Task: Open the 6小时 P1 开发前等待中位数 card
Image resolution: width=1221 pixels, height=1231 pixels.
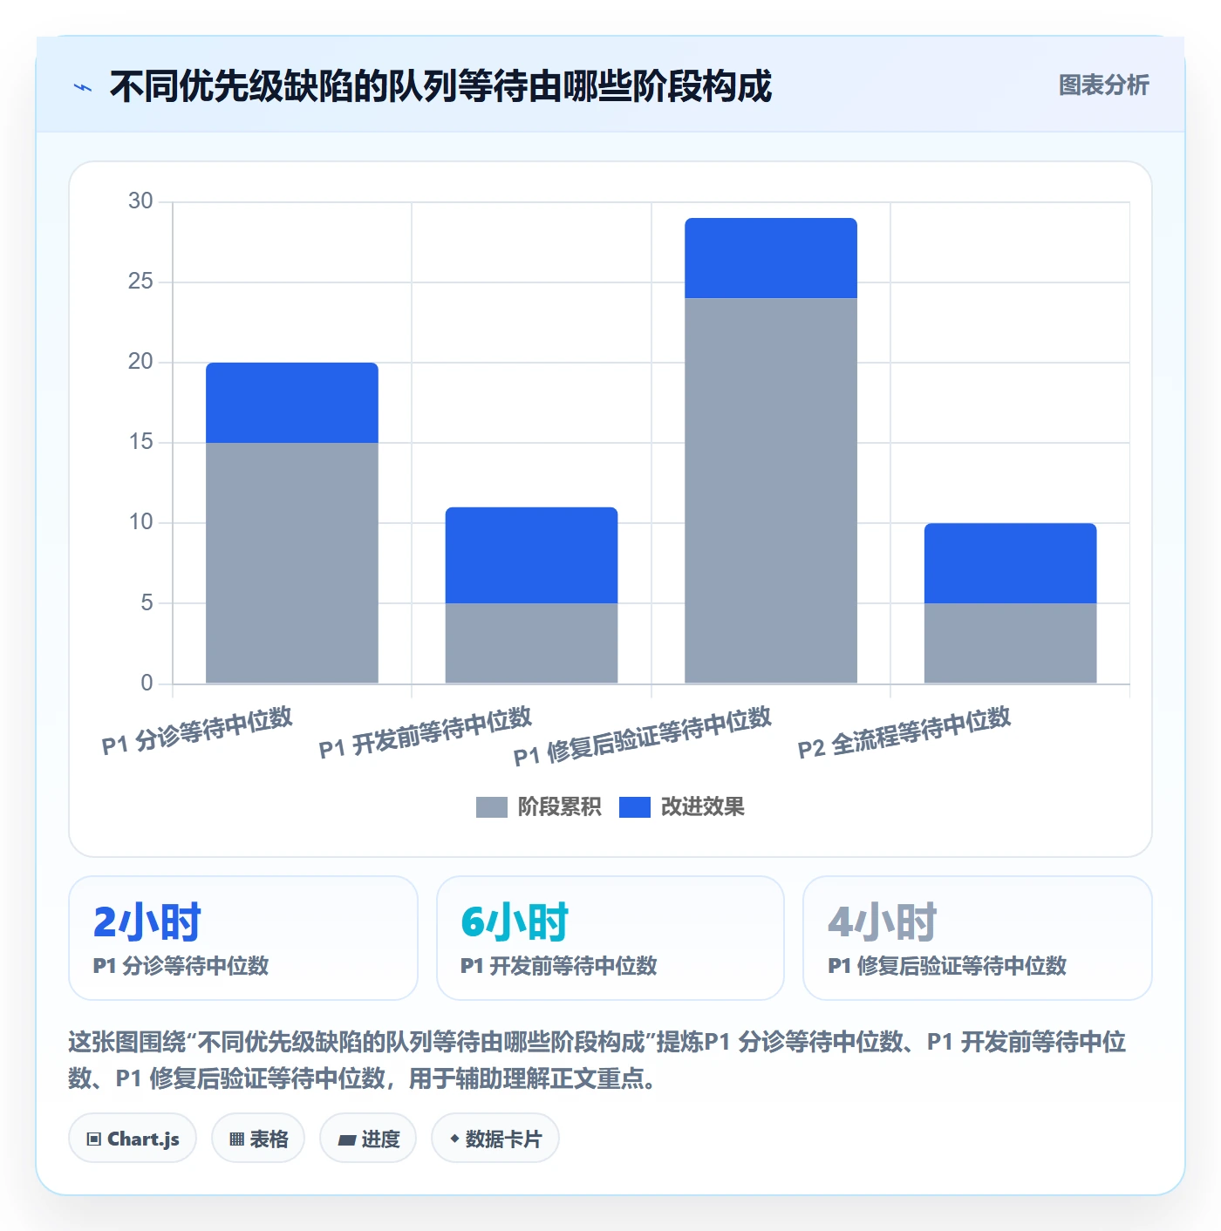Action: click(610, 938)
